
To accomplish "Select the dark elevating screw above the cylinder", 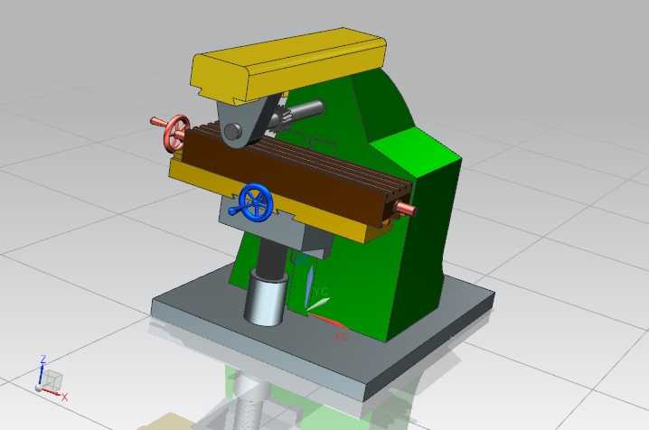I will click(x=272, y=260).
